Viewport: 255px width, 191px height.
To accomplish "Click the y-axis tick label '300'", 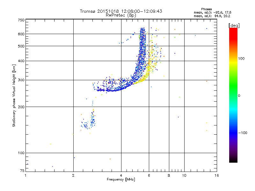I will (x=21, y=80).
